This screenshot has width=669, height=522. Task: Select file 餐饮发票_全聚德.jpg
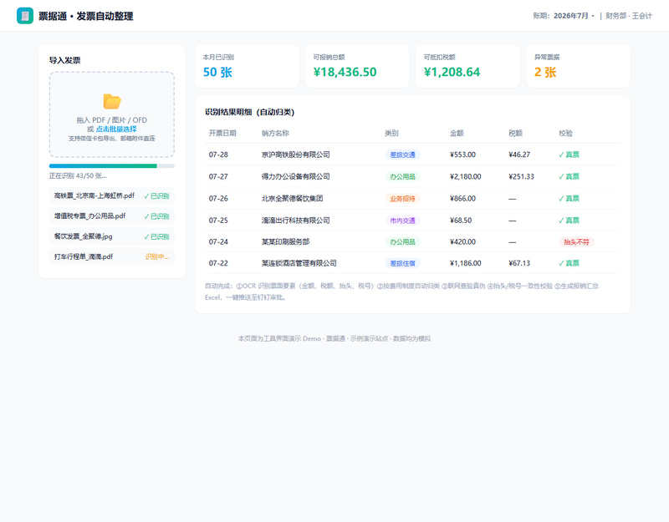tap(112, 236)
